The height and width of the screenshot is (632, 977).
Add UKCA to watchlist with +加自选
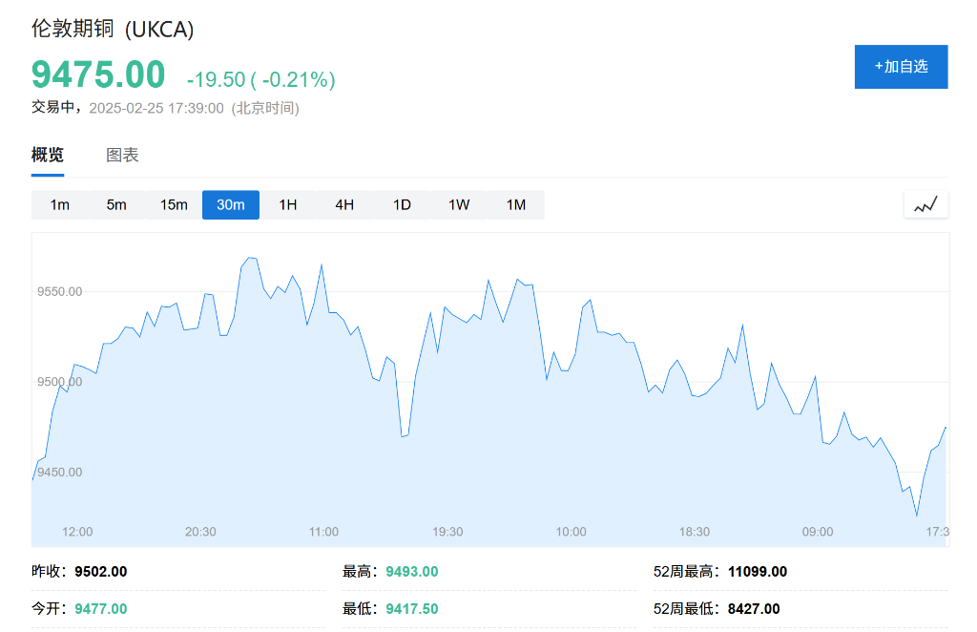click(x=901, y=67)
